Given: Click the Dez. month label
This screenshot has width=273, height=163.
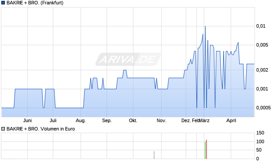Looking at the screenshot, I should [186, 120].
